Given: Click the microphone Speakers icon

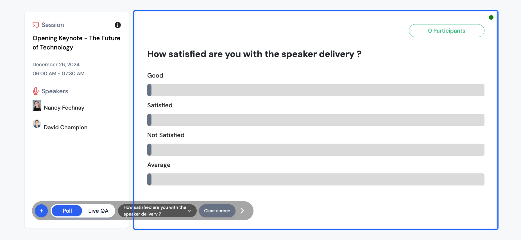Looking at the screenshot, I should pyautogui.click(x=36, y=91).
